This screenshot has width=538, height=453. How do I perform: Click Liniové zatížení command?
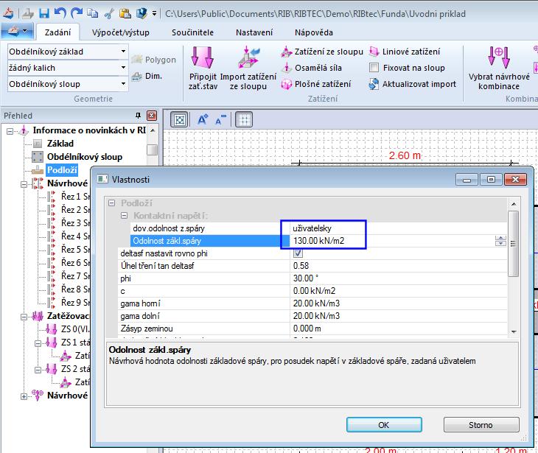[404, 52]
